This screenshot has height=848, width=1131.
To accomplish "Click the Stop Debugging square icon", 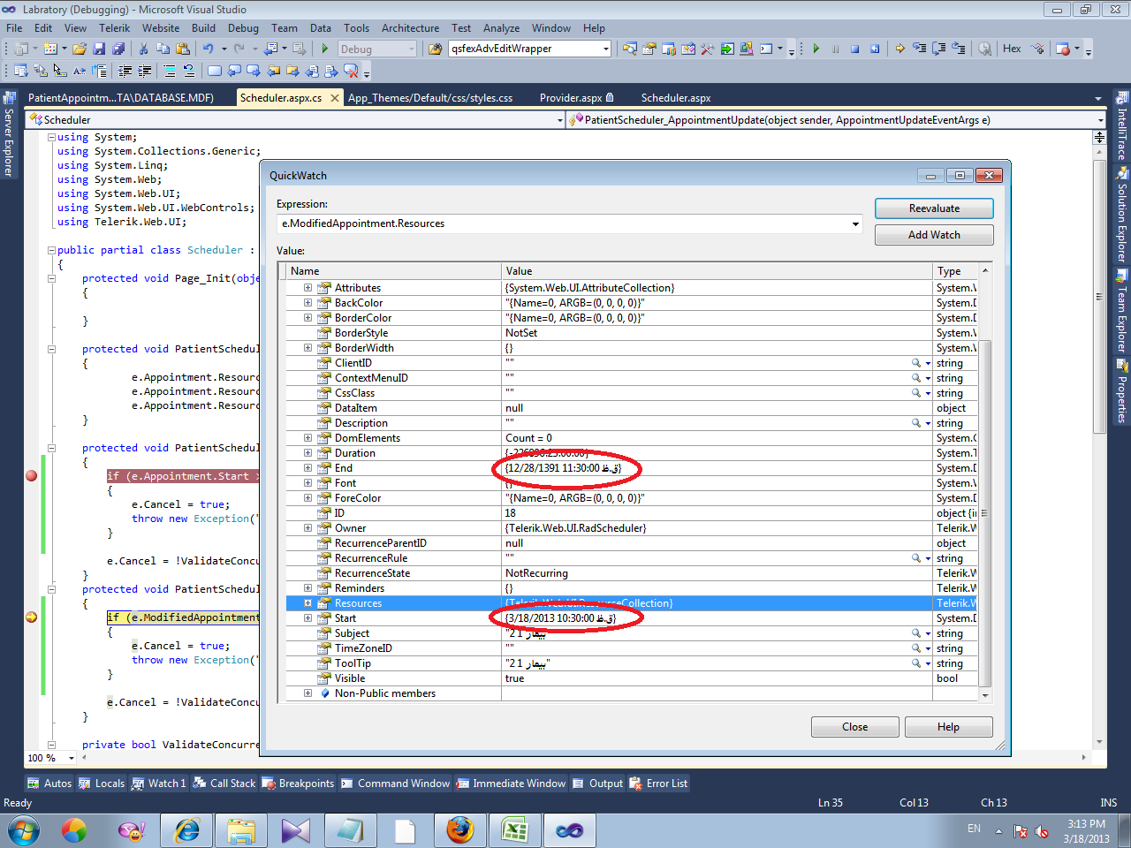I will click(854, 49).
